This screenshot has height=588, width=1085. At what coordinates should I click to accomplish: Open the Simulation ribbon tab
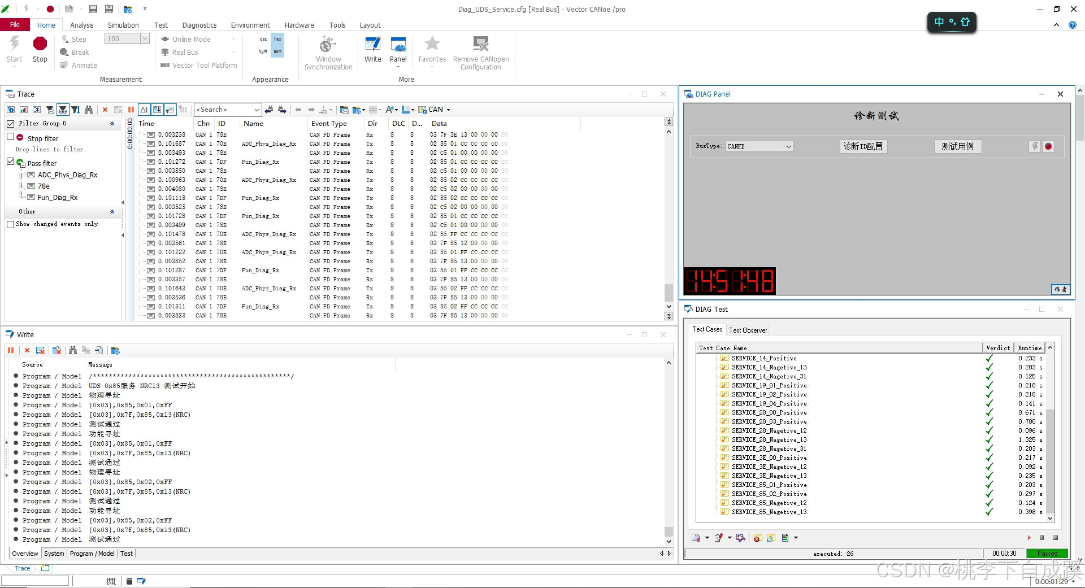(x=123, y=25)
